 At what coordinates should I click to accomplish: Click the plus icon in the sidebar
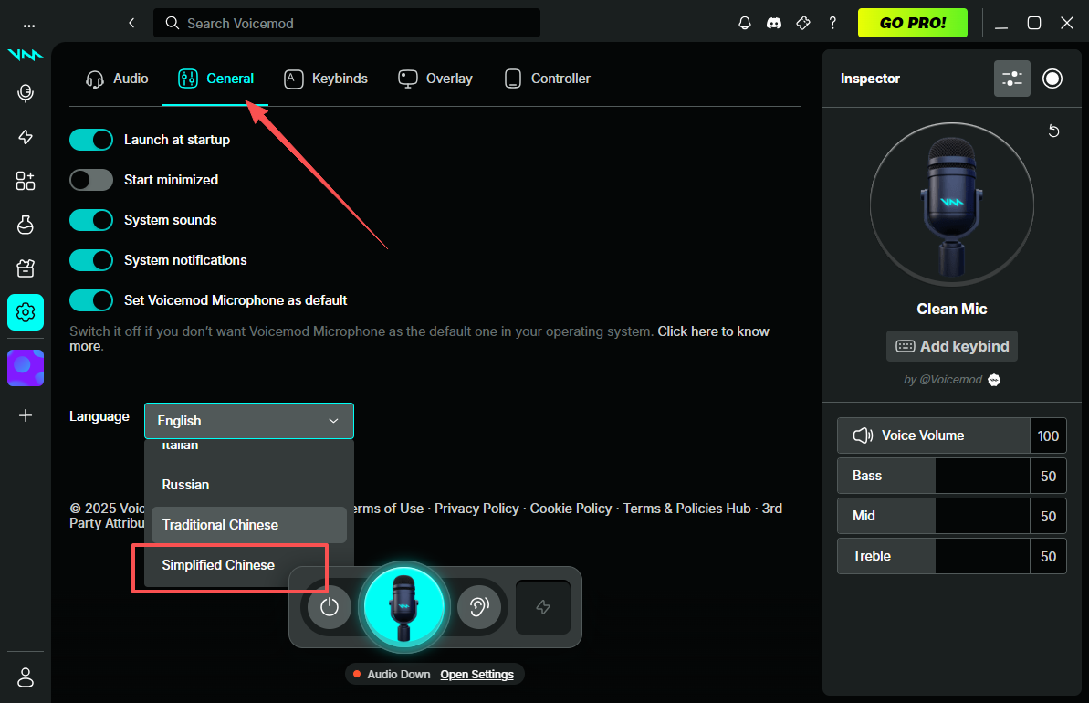(26, 415)
